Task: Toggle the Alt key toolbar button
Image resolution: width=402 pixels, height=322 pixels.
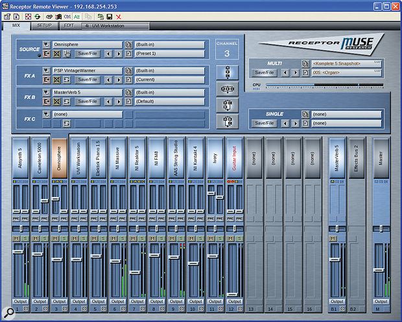Action: pos(77,17)
